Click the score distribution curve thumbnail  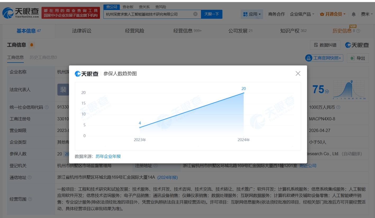point(349,90)
